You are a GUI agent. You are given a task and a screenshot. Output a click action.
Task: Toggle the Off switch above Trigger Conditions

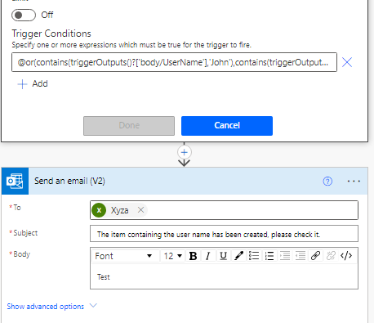24,15
